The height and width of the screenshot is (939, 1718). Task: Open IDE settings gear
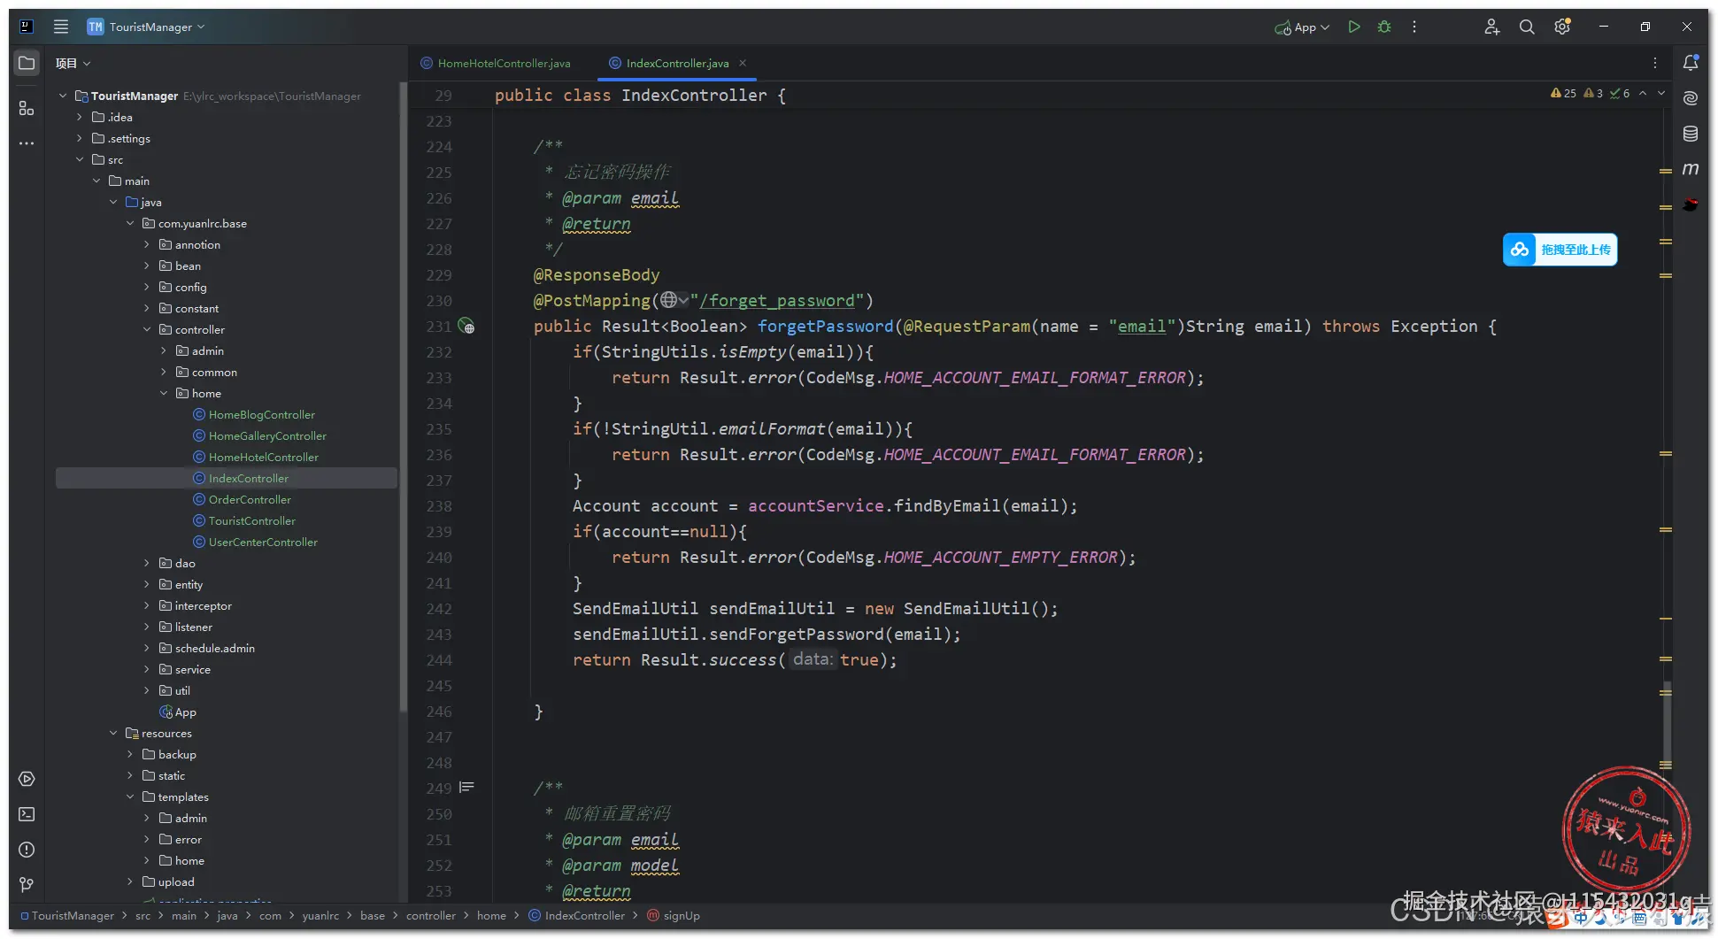coord(1562,27)
